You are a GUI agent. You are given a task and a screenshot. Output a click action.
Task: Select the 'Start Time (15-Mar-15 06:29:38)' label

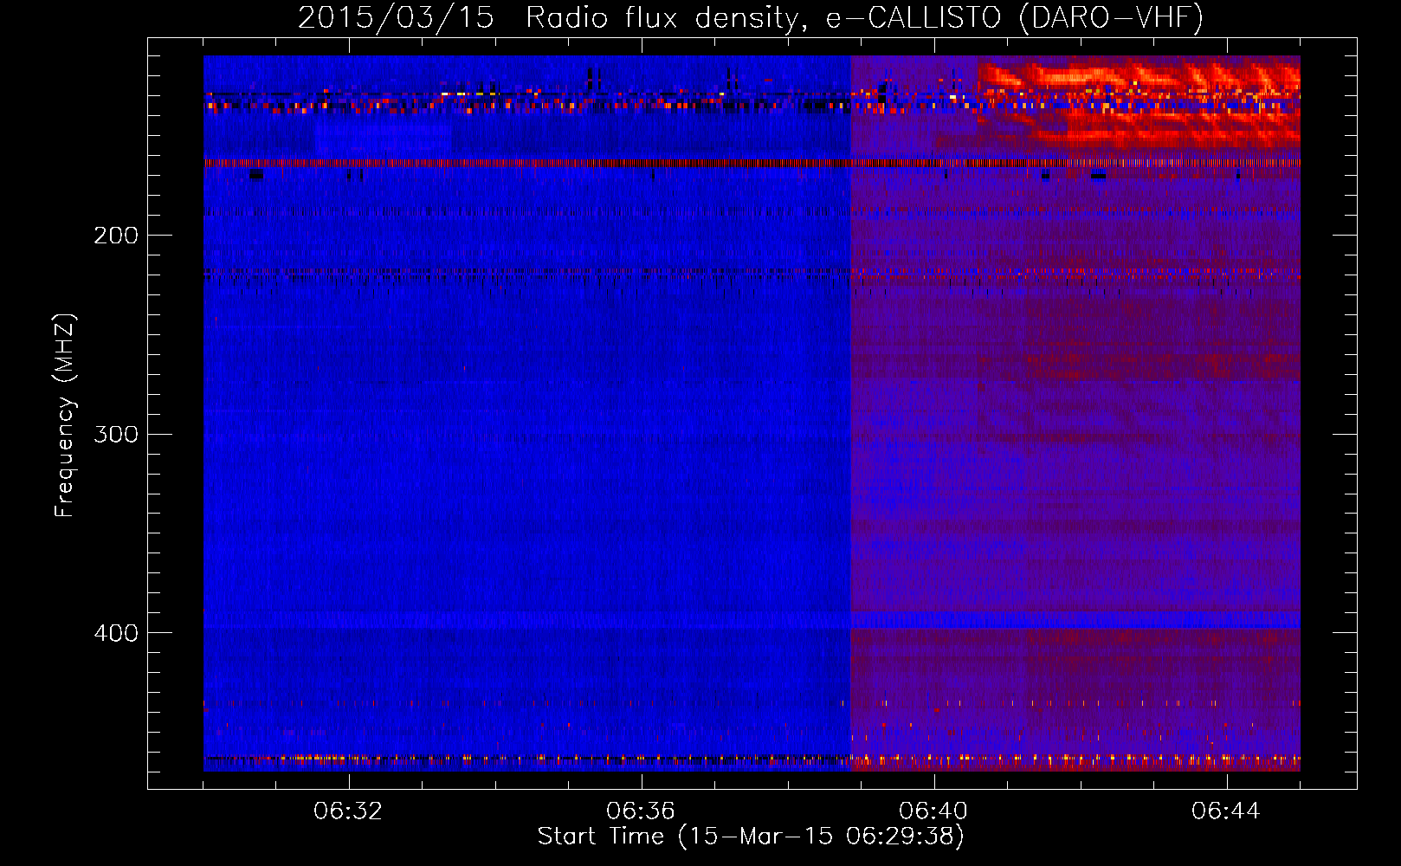[x=751, y=837]
